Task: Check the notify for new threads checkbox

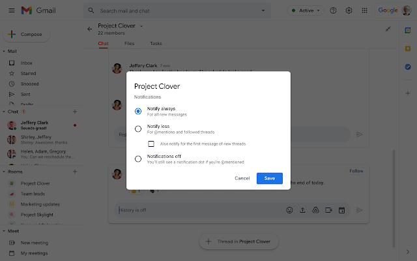Action: [151, 144]
